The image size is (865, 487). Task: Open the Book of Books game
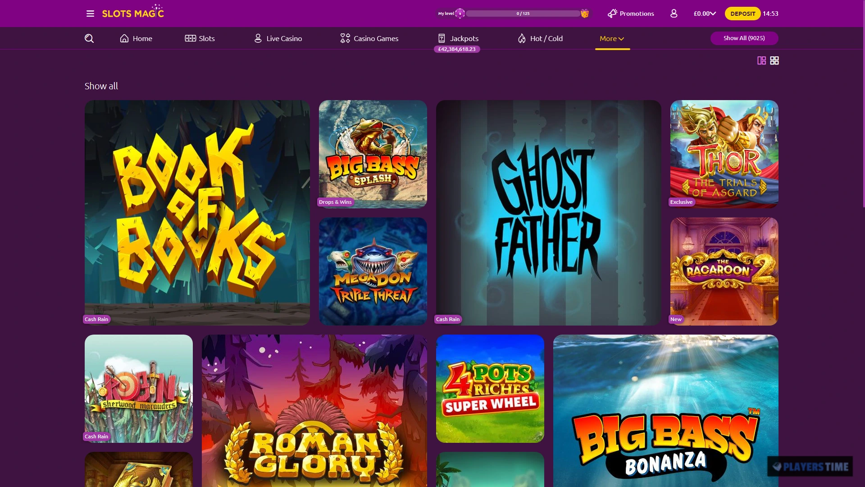click(197, 213)
